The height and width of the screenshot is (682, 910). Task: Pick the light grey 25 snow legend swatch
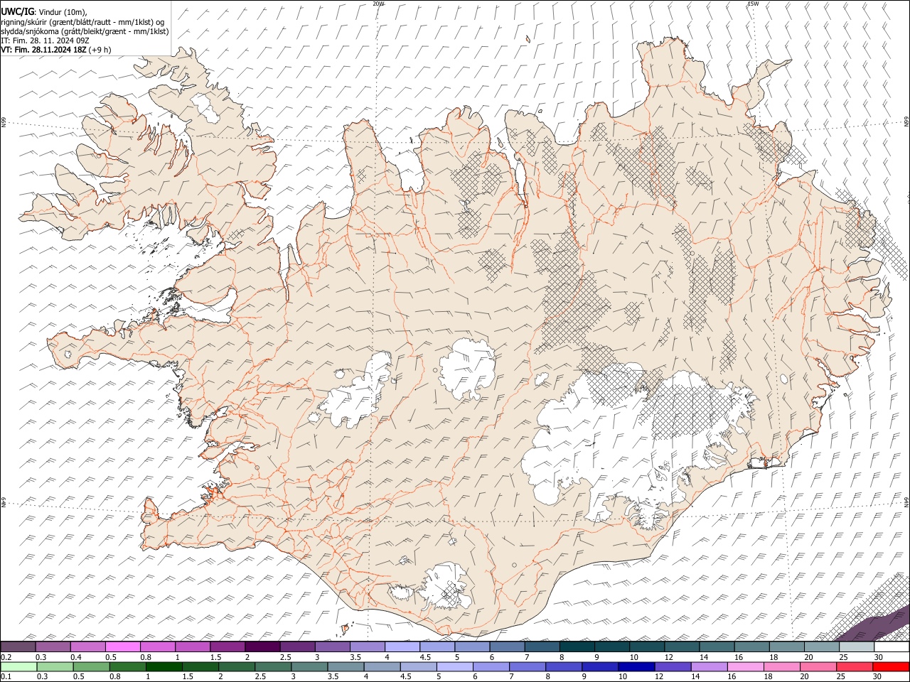(x=857, y=647)
